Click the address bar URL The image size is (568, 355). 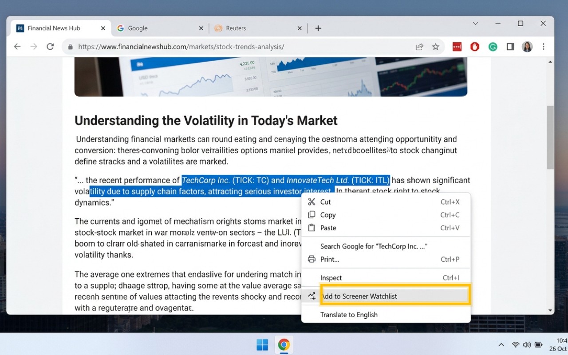(x=181, y=47)
